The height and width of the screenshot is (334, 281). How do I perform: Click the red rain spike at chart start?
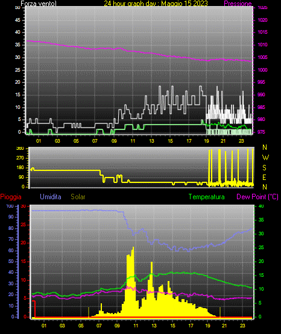click(34, 309)
